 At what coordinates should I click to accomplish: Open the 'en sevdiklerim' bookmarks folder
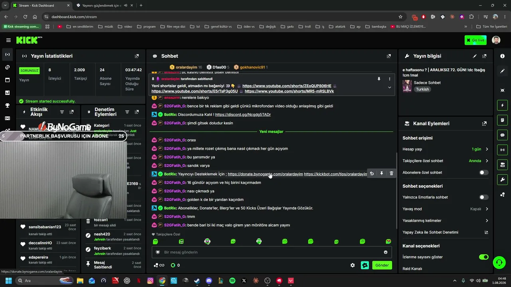tap(79, 27)
